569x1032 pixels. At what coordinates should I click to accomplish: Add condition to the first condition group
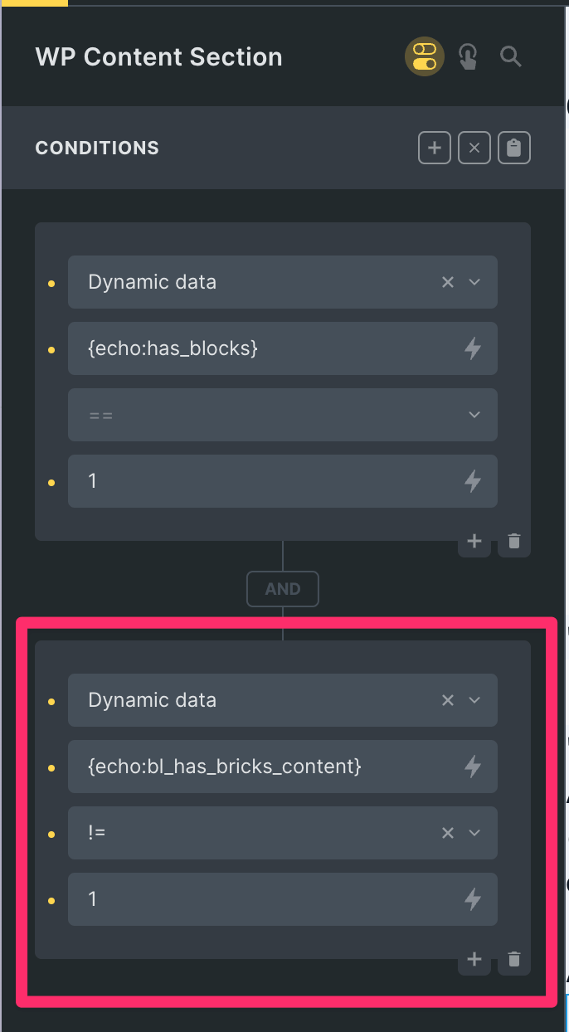474,542
